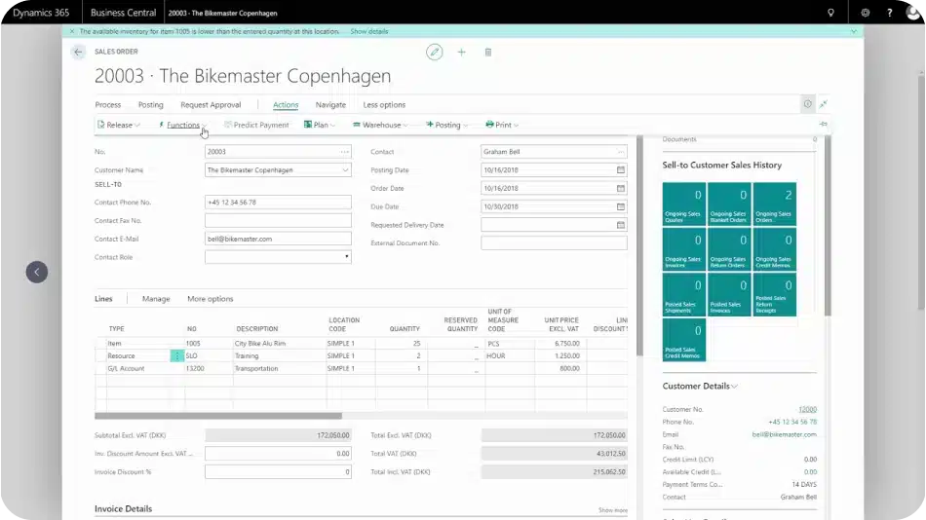
Task: Toggle the FactBox info icon
Action: coord(807,104)
